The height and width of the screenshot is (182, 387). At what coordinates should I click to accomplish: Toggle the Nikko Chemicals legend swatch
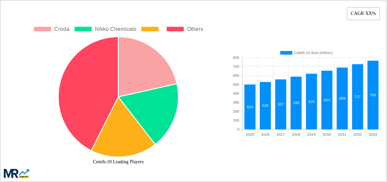pos(83,29)
